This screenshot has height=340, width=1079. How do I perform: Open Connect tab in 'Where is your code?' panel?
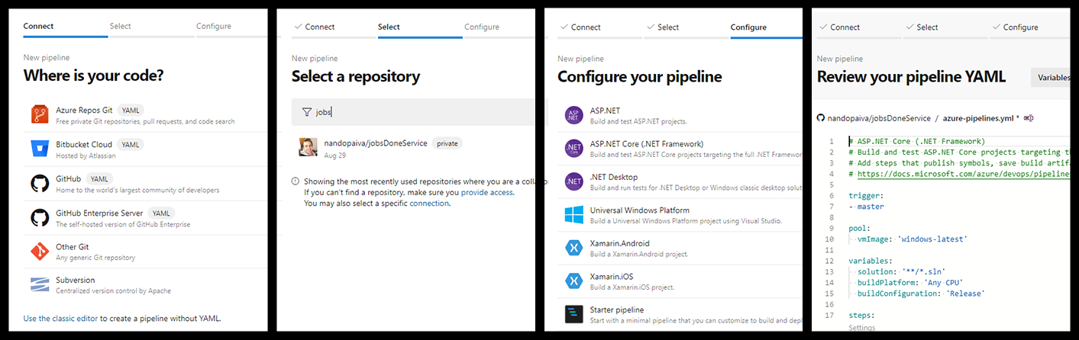tap(38, 26)
